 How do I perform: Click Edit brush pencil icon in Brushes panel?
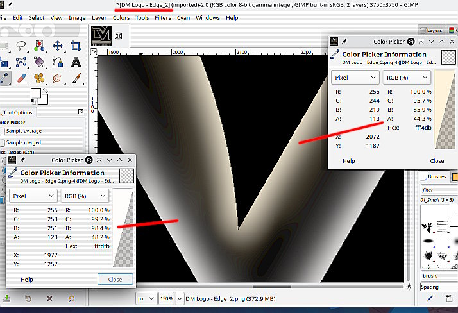tap(430, 298)
